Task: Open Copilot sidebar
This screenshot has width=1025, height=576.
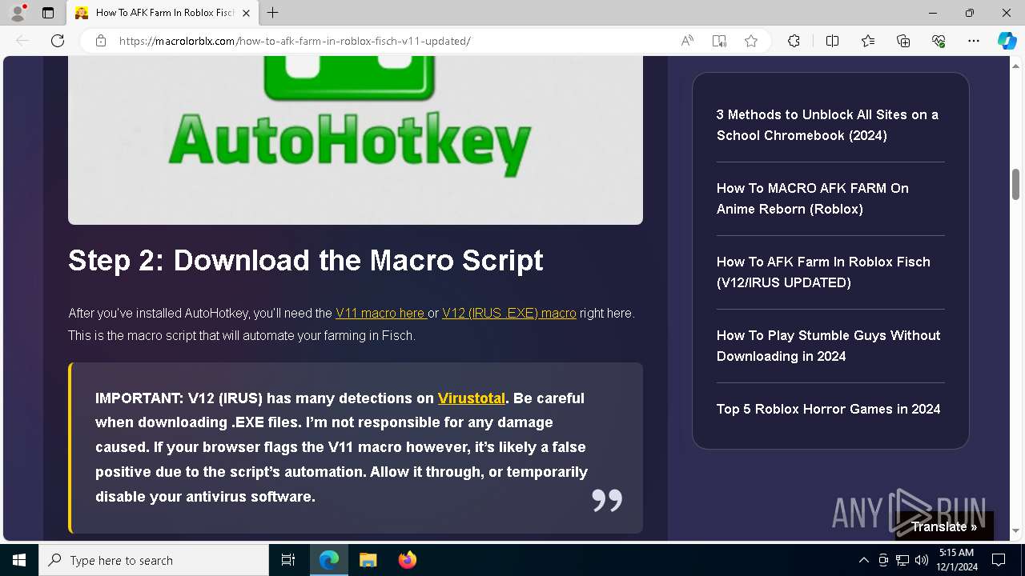Action: pos(1007,41)
